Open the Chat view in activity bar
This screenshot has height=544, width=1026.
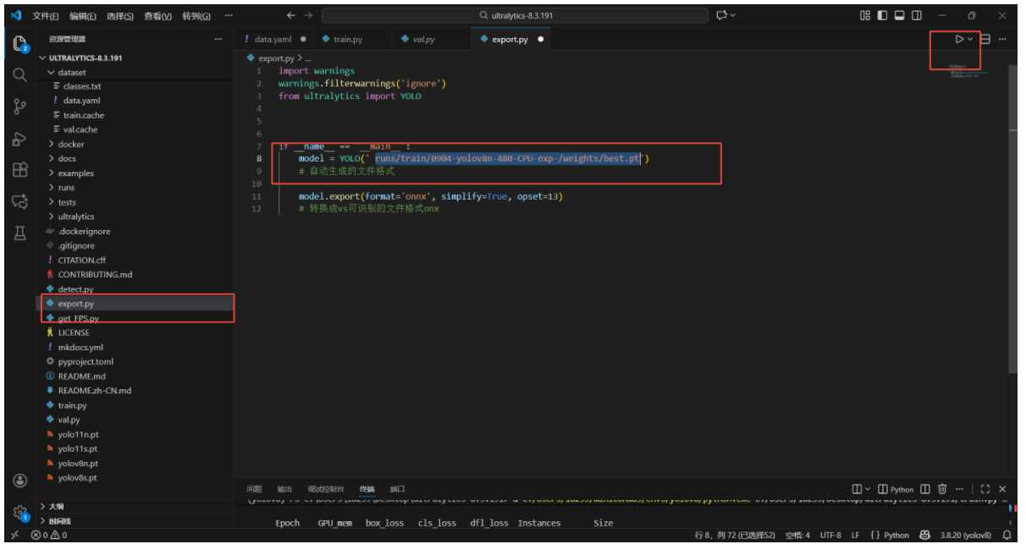point(19,201)
